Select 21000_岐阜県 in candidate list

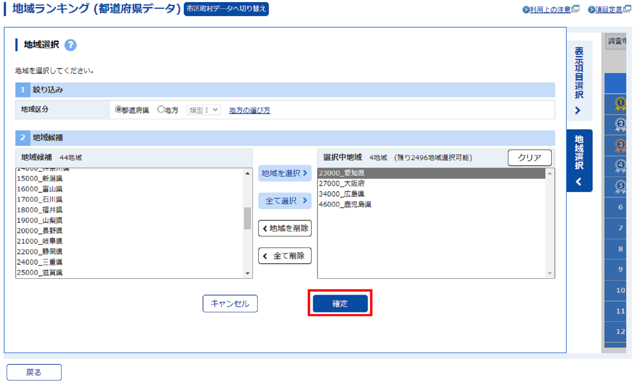click(130, 241)
